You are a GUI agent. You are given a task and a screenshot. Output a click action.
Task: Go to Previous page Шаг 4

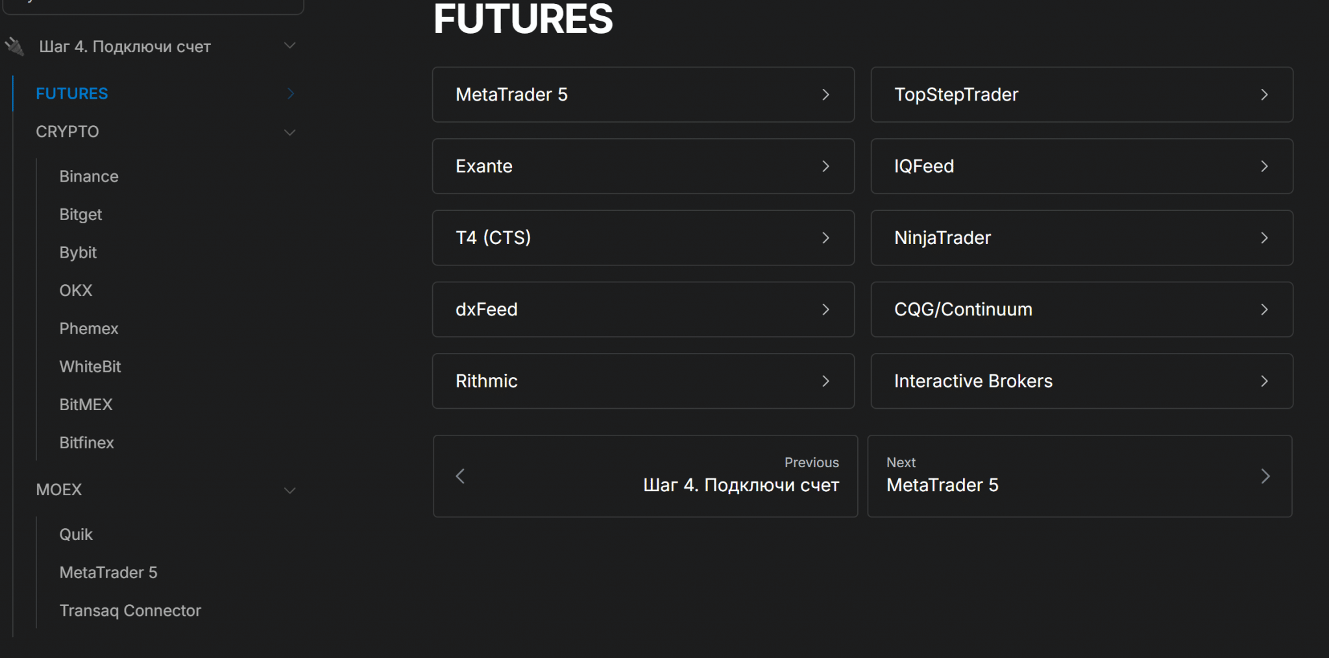pos(645,476)
